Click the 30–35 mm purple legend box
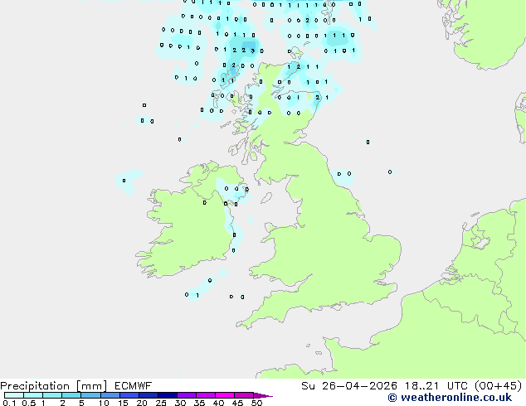 click(x=186, y=395)
